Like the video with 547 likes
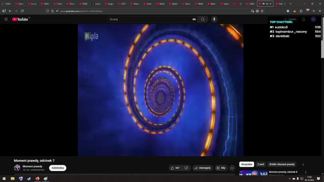This screenshot has width=324, height=182. (x=175, y=168)
